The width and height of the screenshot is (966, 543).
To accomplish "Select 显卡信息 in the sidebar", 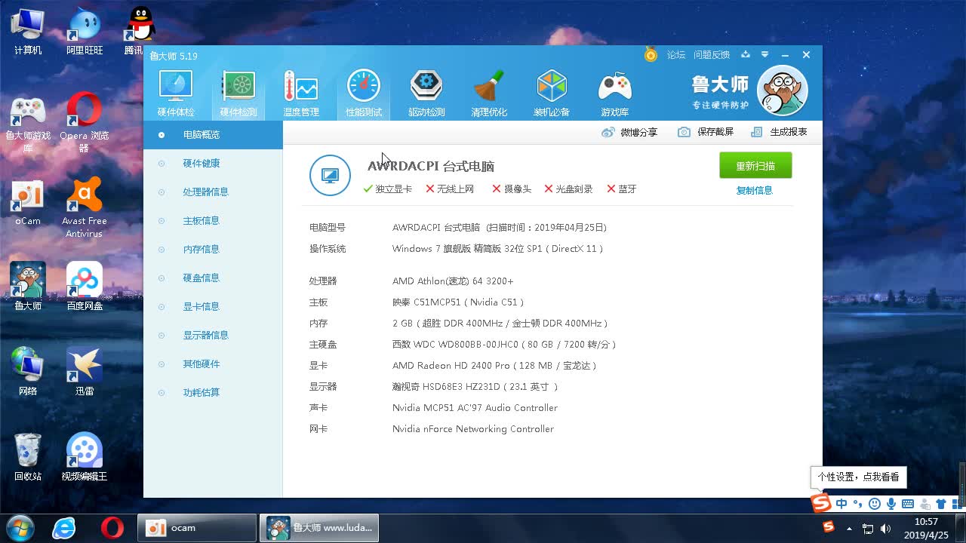I will point(213,307).
